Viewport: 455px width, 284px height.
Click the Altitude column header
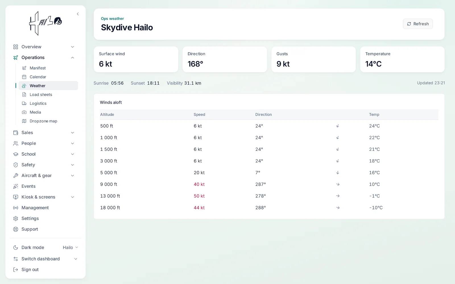107,114
